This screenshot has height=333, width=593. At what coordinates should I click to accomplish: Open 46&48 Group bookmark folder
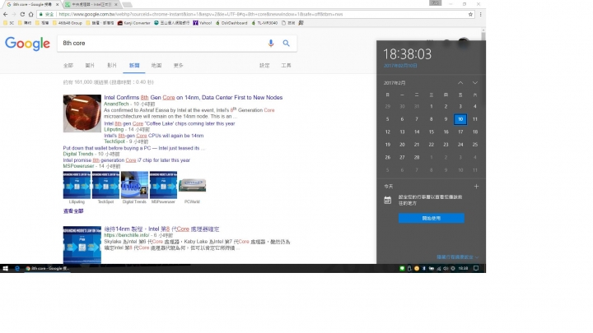pos(67,23)
